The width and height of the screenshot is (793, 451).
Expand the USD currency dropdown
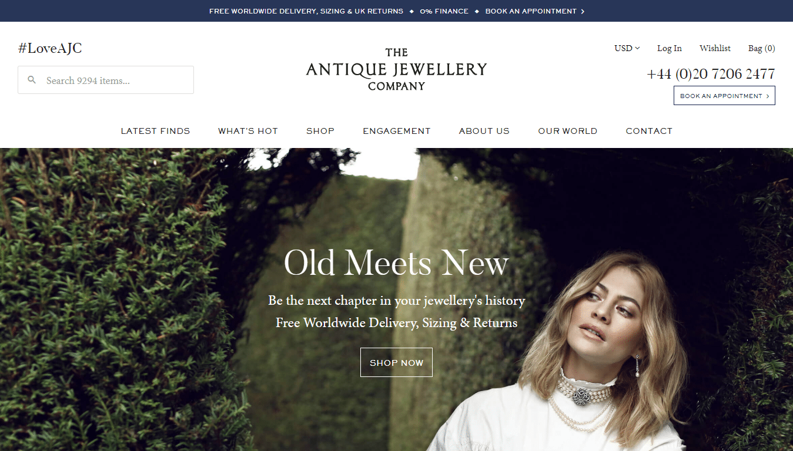point(627,48)
